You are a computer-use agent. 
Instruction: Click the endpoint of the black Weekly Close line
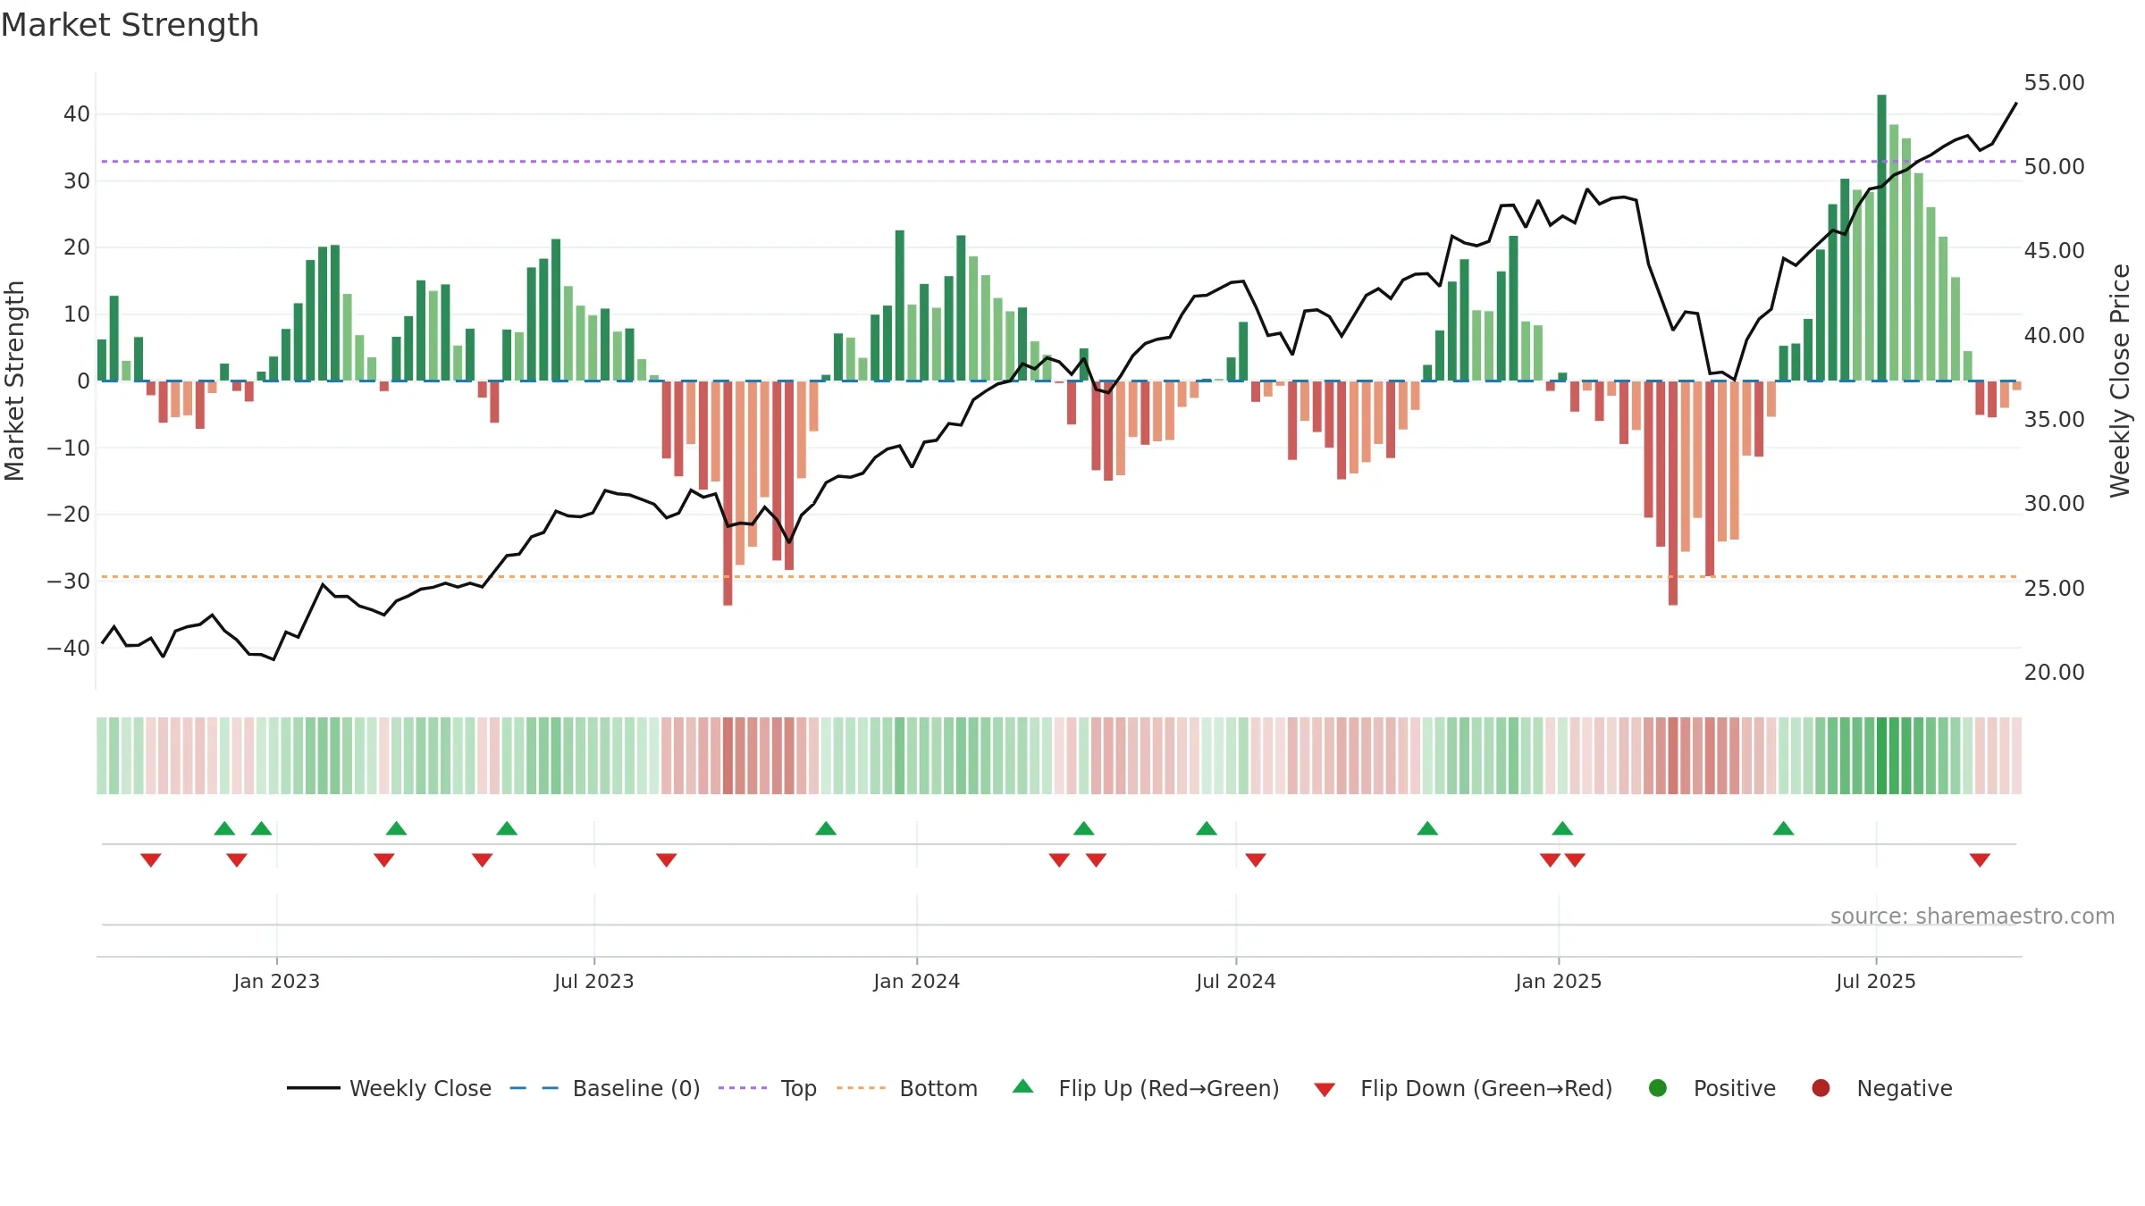click(x=2016, y=104)
